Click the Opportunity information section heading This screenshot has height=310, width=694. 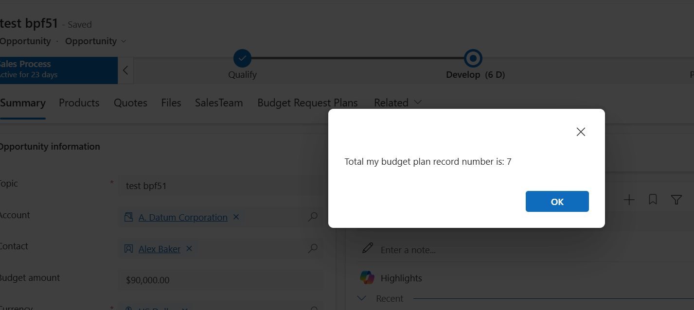pyautogui.click(x=49, y=146)
